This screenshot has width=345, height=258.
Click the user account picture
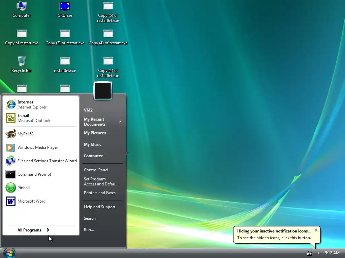pyautogui.click(x=103, y=91)
